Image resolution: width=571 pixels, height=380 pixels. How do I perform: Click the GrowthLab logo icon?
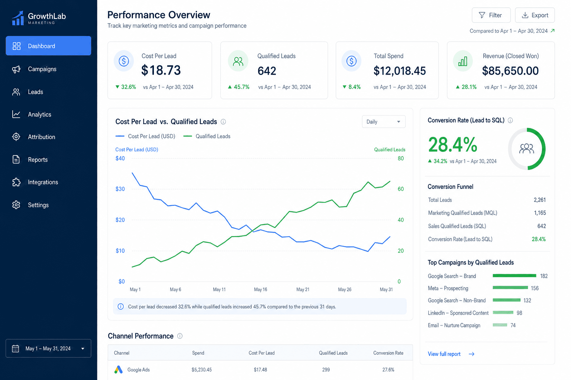[18, 18]
